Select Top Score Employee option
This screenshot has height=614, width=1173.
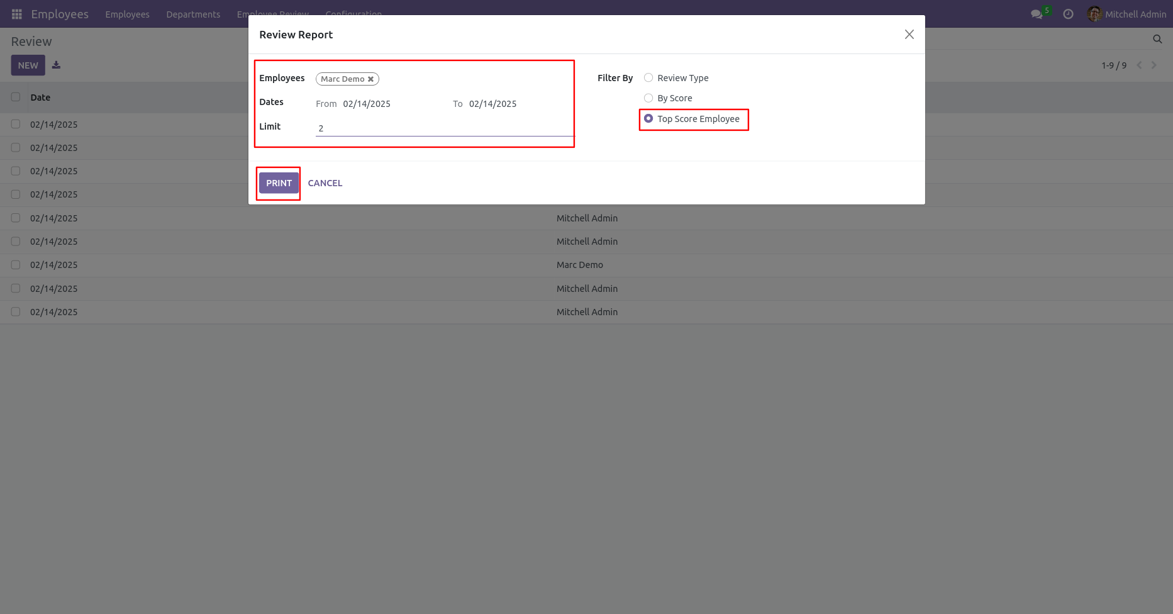(648, 119)
